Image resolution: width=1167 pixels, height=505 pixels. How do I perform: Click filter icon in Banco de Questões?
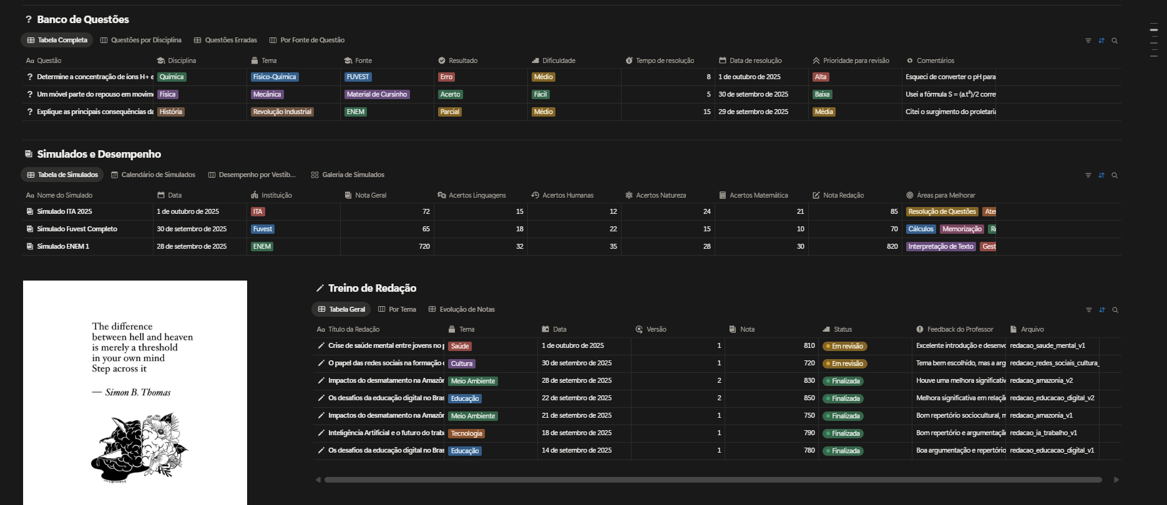coord(1088,41)
